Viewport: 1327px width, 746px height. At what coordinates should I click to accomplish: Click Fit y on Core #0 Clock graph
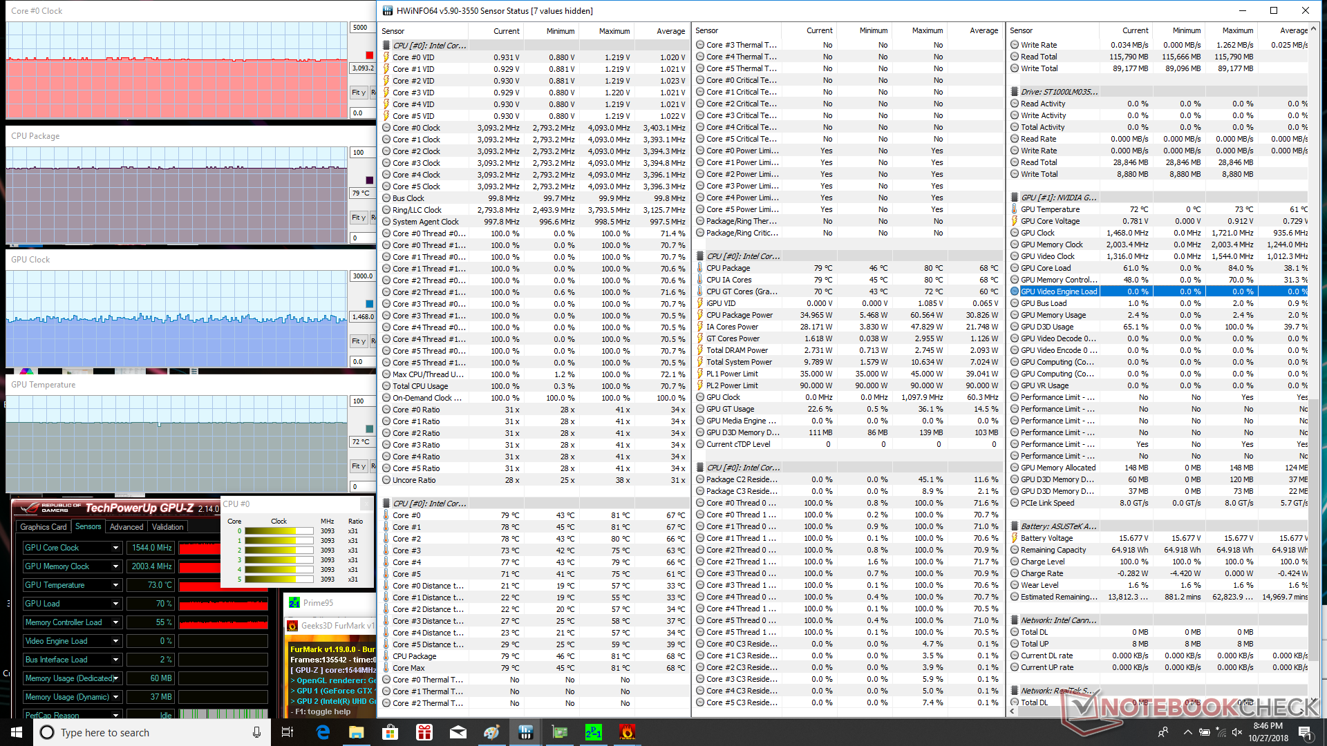[x=358, y=93]
